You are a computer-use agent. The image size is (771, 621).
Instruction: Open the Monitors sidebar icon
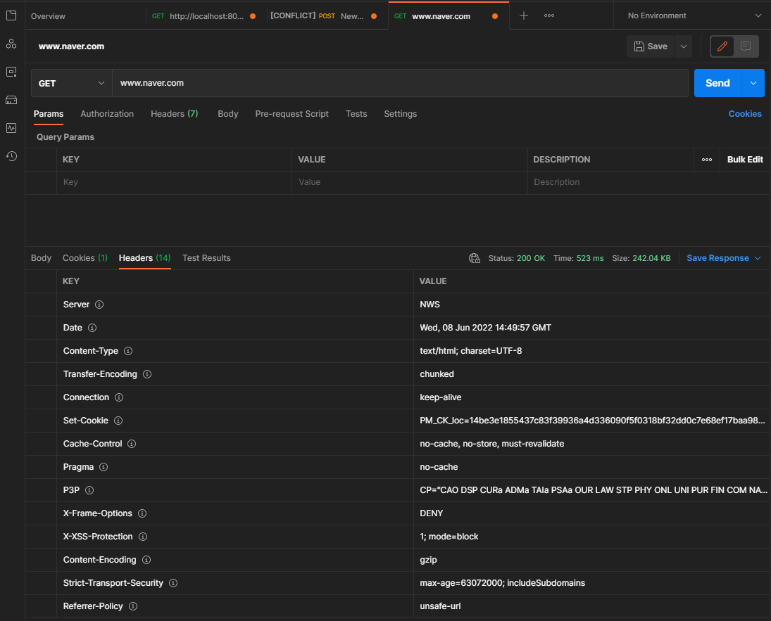(11, 128)
